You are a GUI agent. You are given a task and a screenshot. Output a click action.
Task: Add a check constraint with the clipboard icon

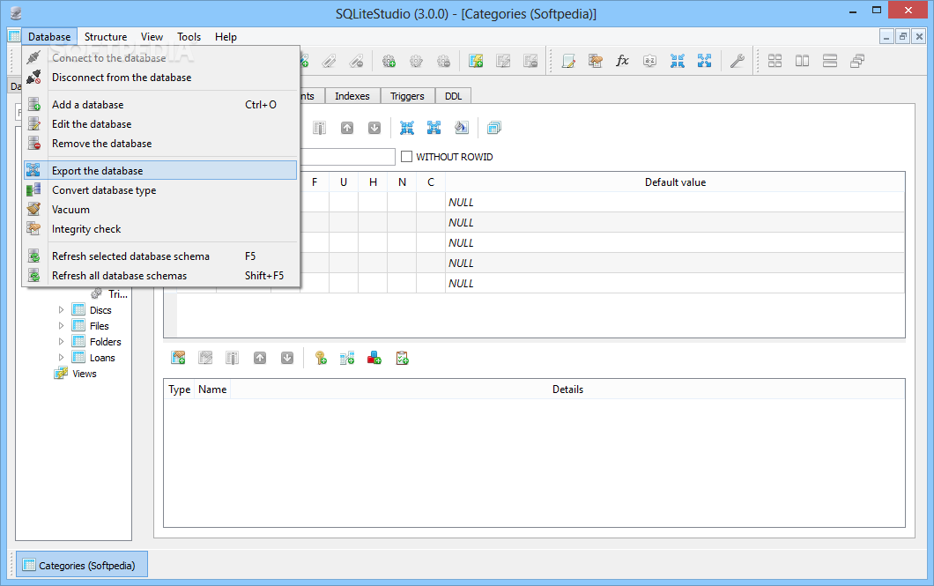pos(402,358)
